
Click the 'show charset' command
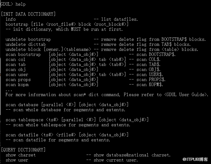coord(20,155)
